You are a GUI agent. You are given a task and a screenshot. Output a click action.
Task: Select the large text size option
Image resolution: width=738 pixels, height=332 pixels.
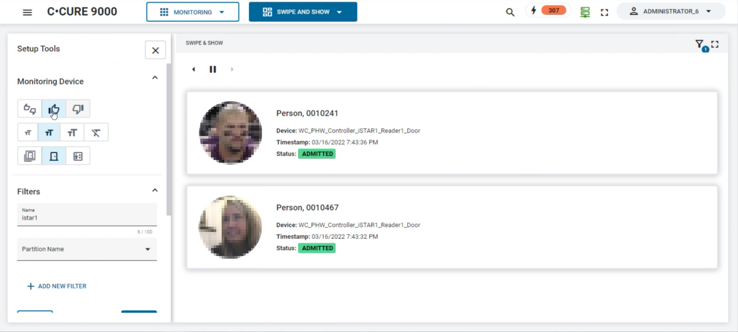(72, 132)
